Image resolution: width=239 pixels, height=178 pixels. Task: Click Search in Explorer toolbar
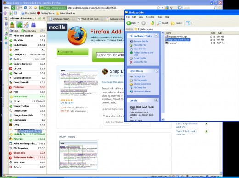click(x=163, y=23)
